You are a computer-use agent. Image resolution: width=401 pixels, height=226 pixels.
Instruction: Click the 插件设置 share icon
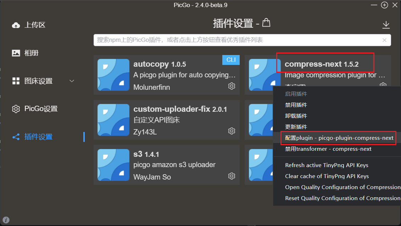point(16,137)
